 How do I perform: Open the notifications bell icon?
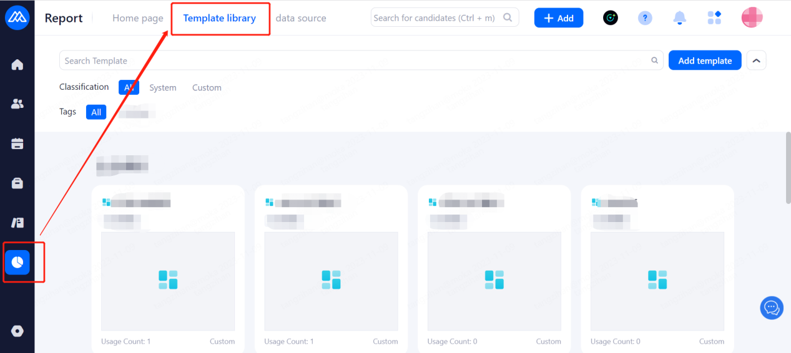click(679, 18)
